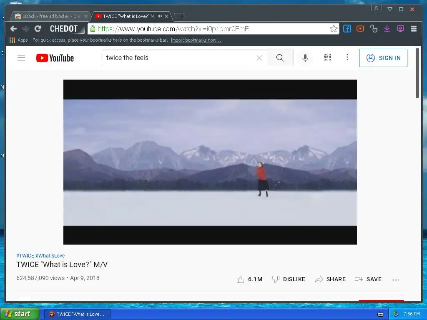Screen dimensions: 427x320
Task: Clear the search text with the X
Action: (x=259, y=57)
